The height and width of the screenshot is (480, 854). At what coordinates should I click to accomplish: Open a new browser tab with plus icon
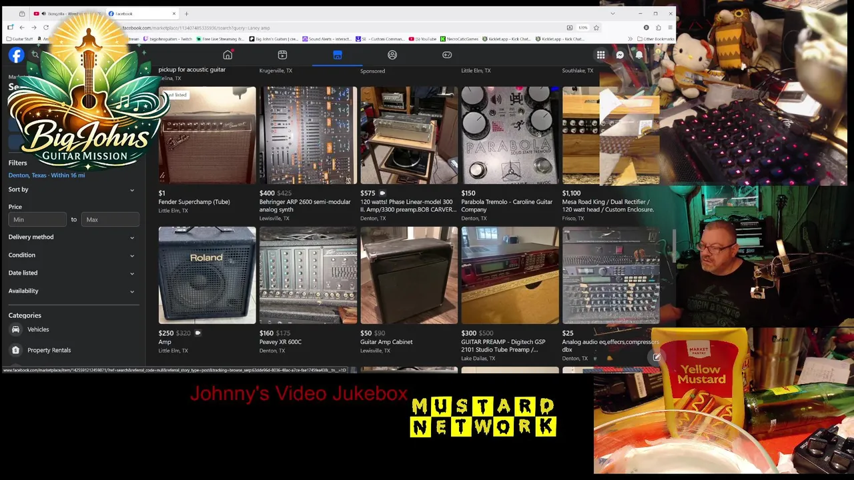(186, 13)
